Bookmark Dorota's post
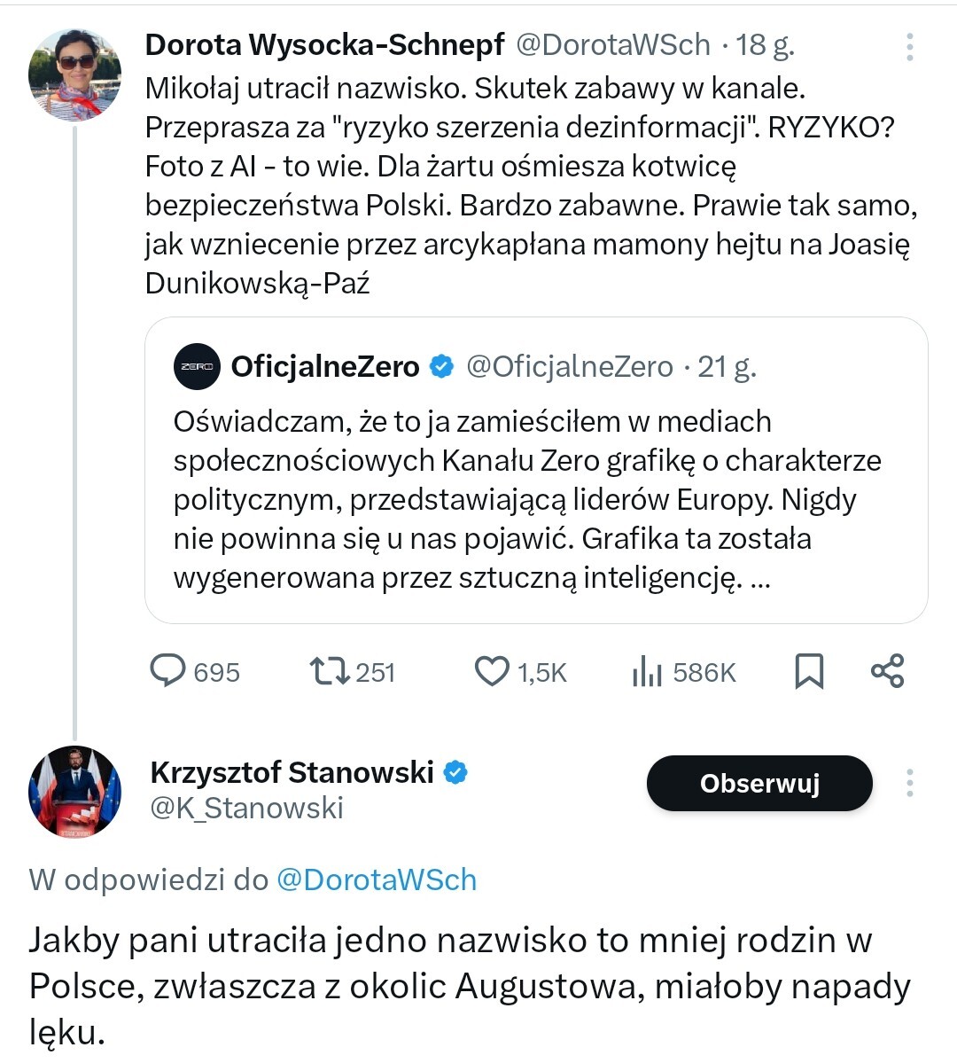Screen dimensions: 957x1063 tap(809, 671)
